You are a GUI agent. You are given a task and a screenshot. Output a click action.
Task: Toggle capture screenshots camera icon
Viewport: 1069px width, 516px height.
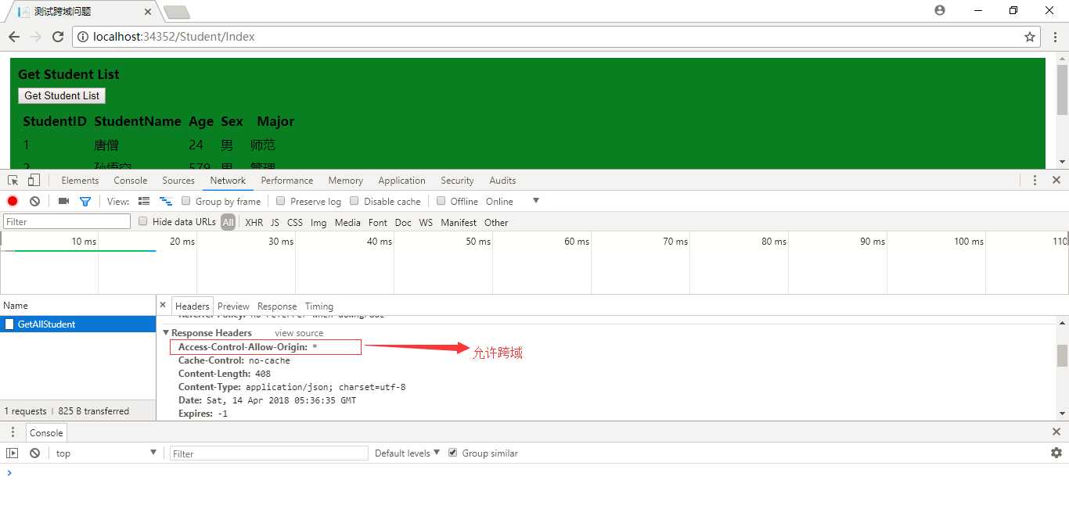[63, 201]
